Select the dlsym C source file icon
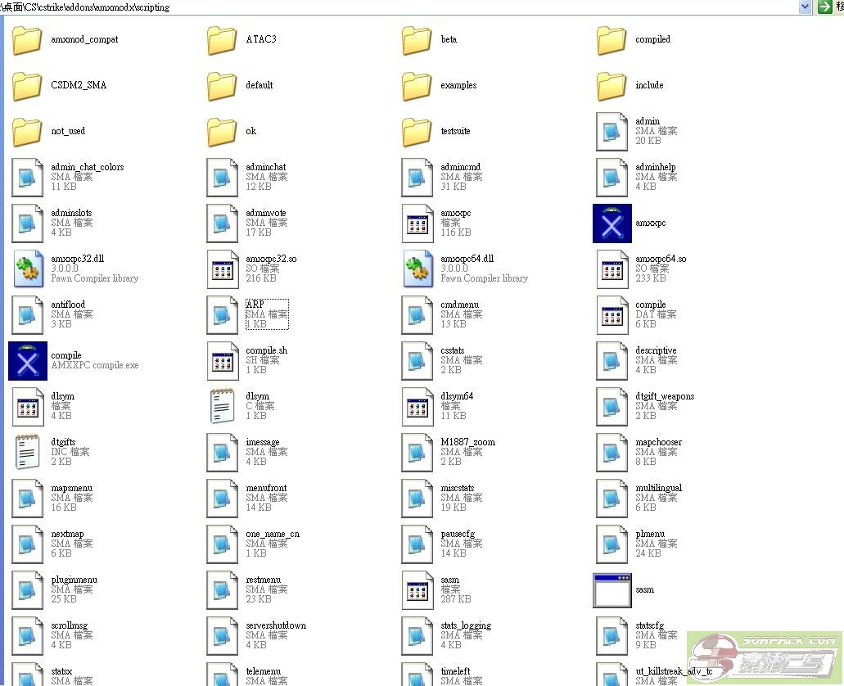 click(x=223, y=407)
